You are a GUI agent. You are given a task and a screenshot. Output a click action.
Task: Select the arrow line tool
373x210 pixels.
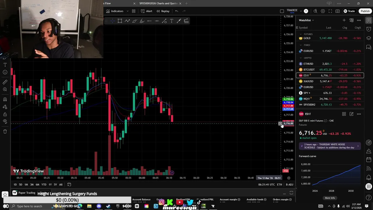click(179, 21)
